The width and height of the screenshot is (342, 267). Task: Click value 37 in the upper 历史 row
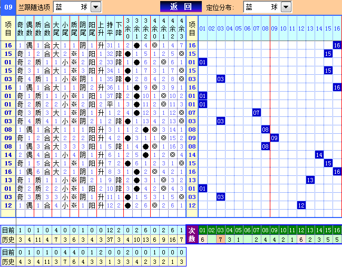(x=110, y=240)
